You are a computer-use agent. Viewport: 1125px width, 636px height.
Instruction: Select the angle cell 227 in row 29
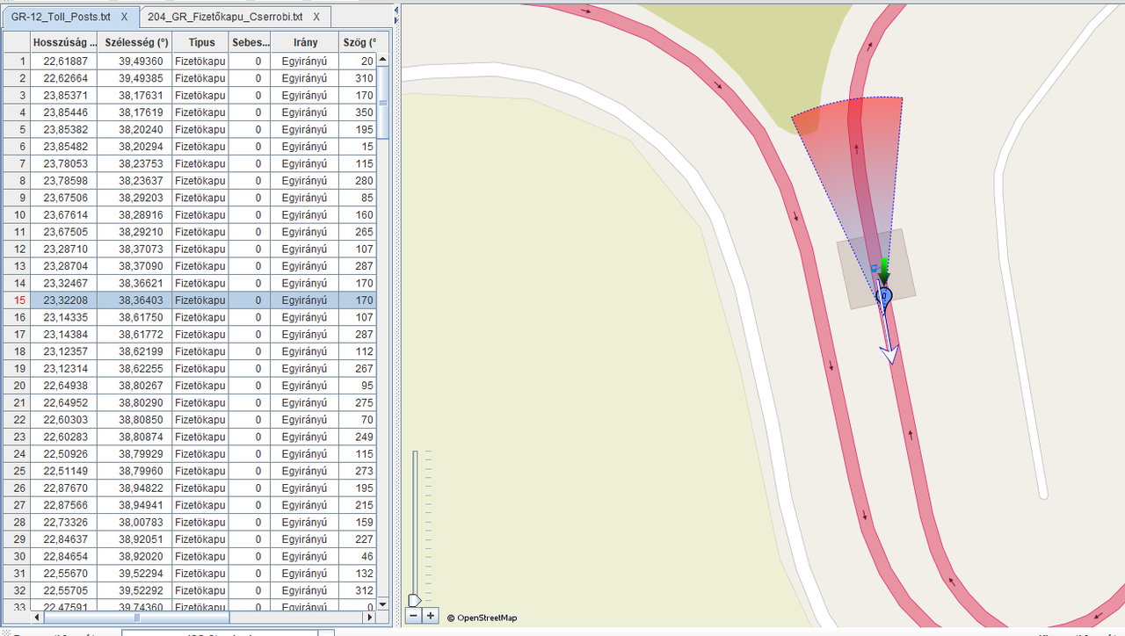pyautogui.click(x=359, y=540)
